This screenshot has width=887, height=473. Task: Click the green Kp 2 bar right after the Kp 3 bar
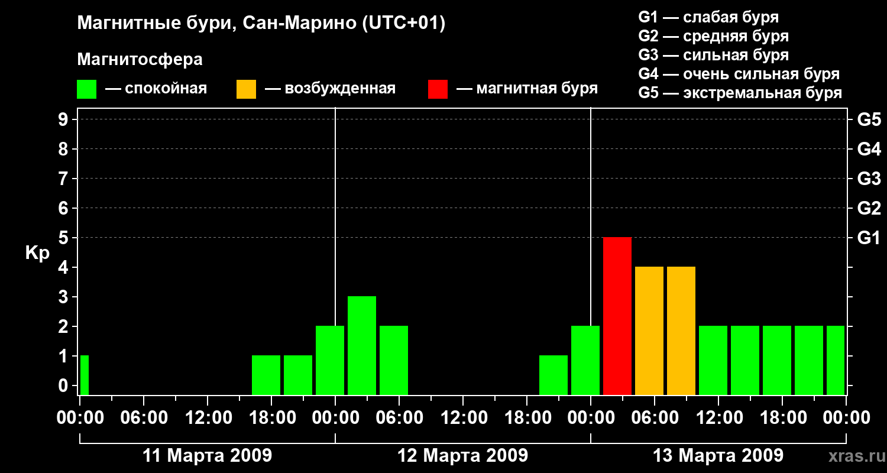click(394, 360)
